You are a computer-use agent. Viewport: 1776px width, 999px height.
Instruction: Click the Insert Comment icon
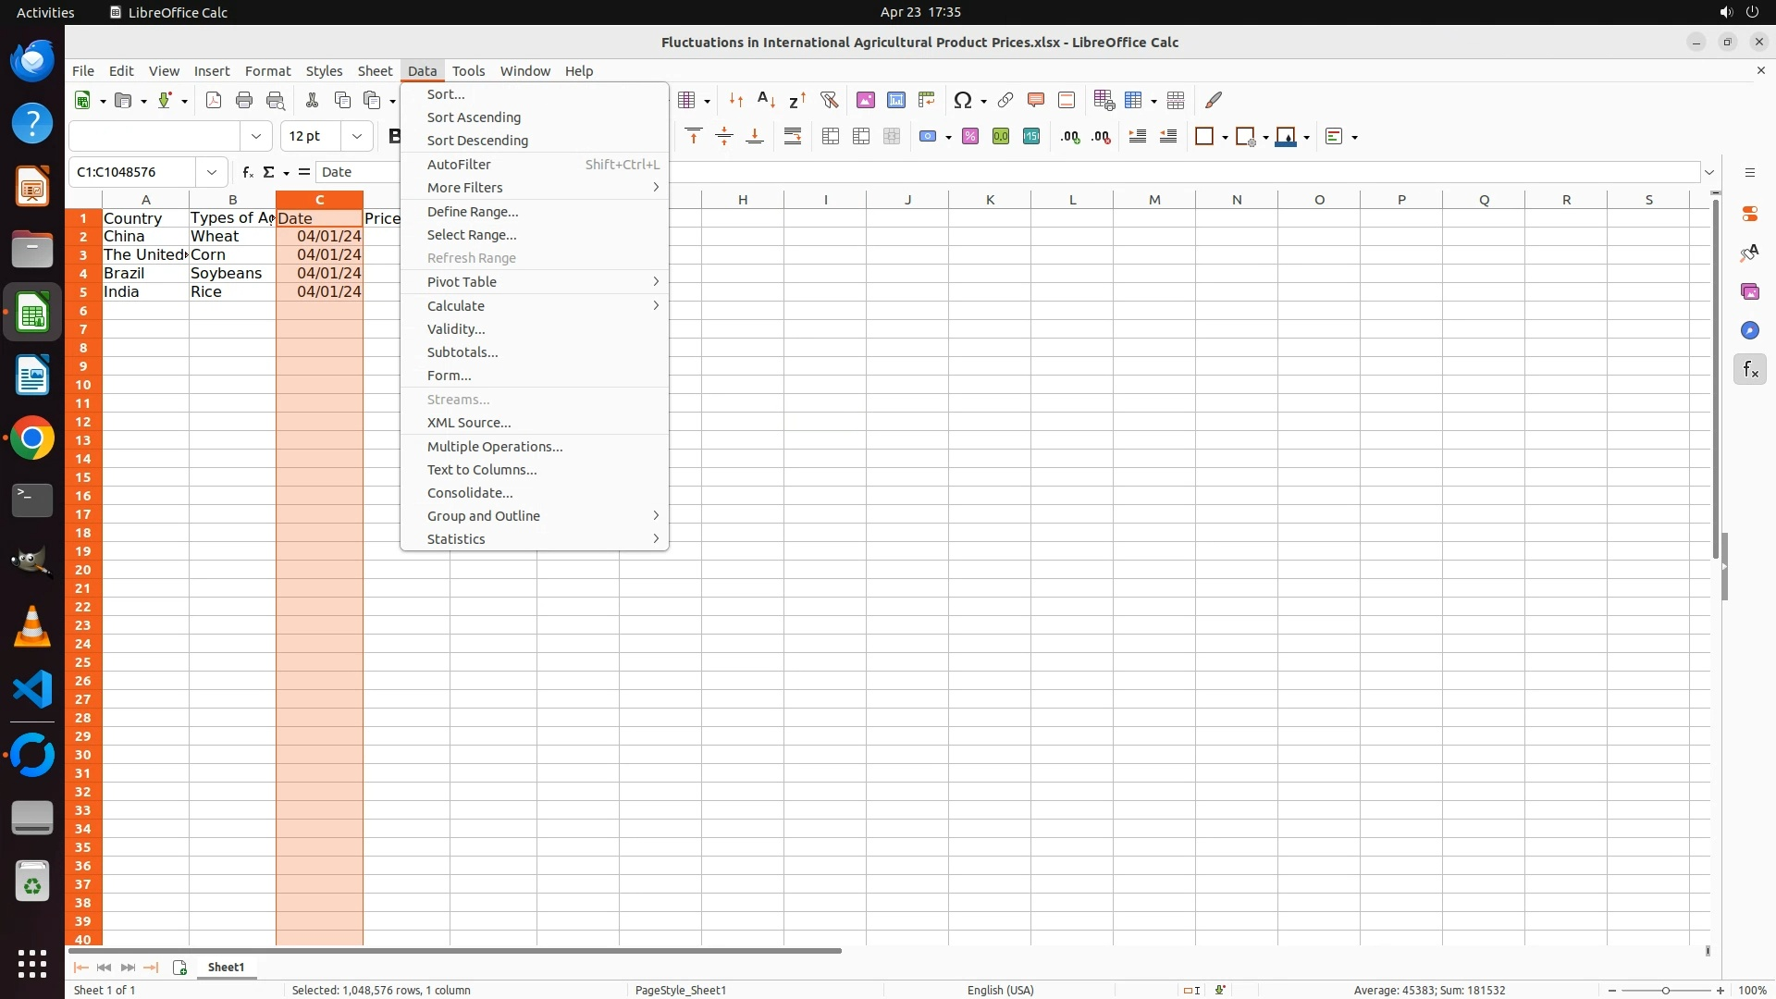[1036, 100]
